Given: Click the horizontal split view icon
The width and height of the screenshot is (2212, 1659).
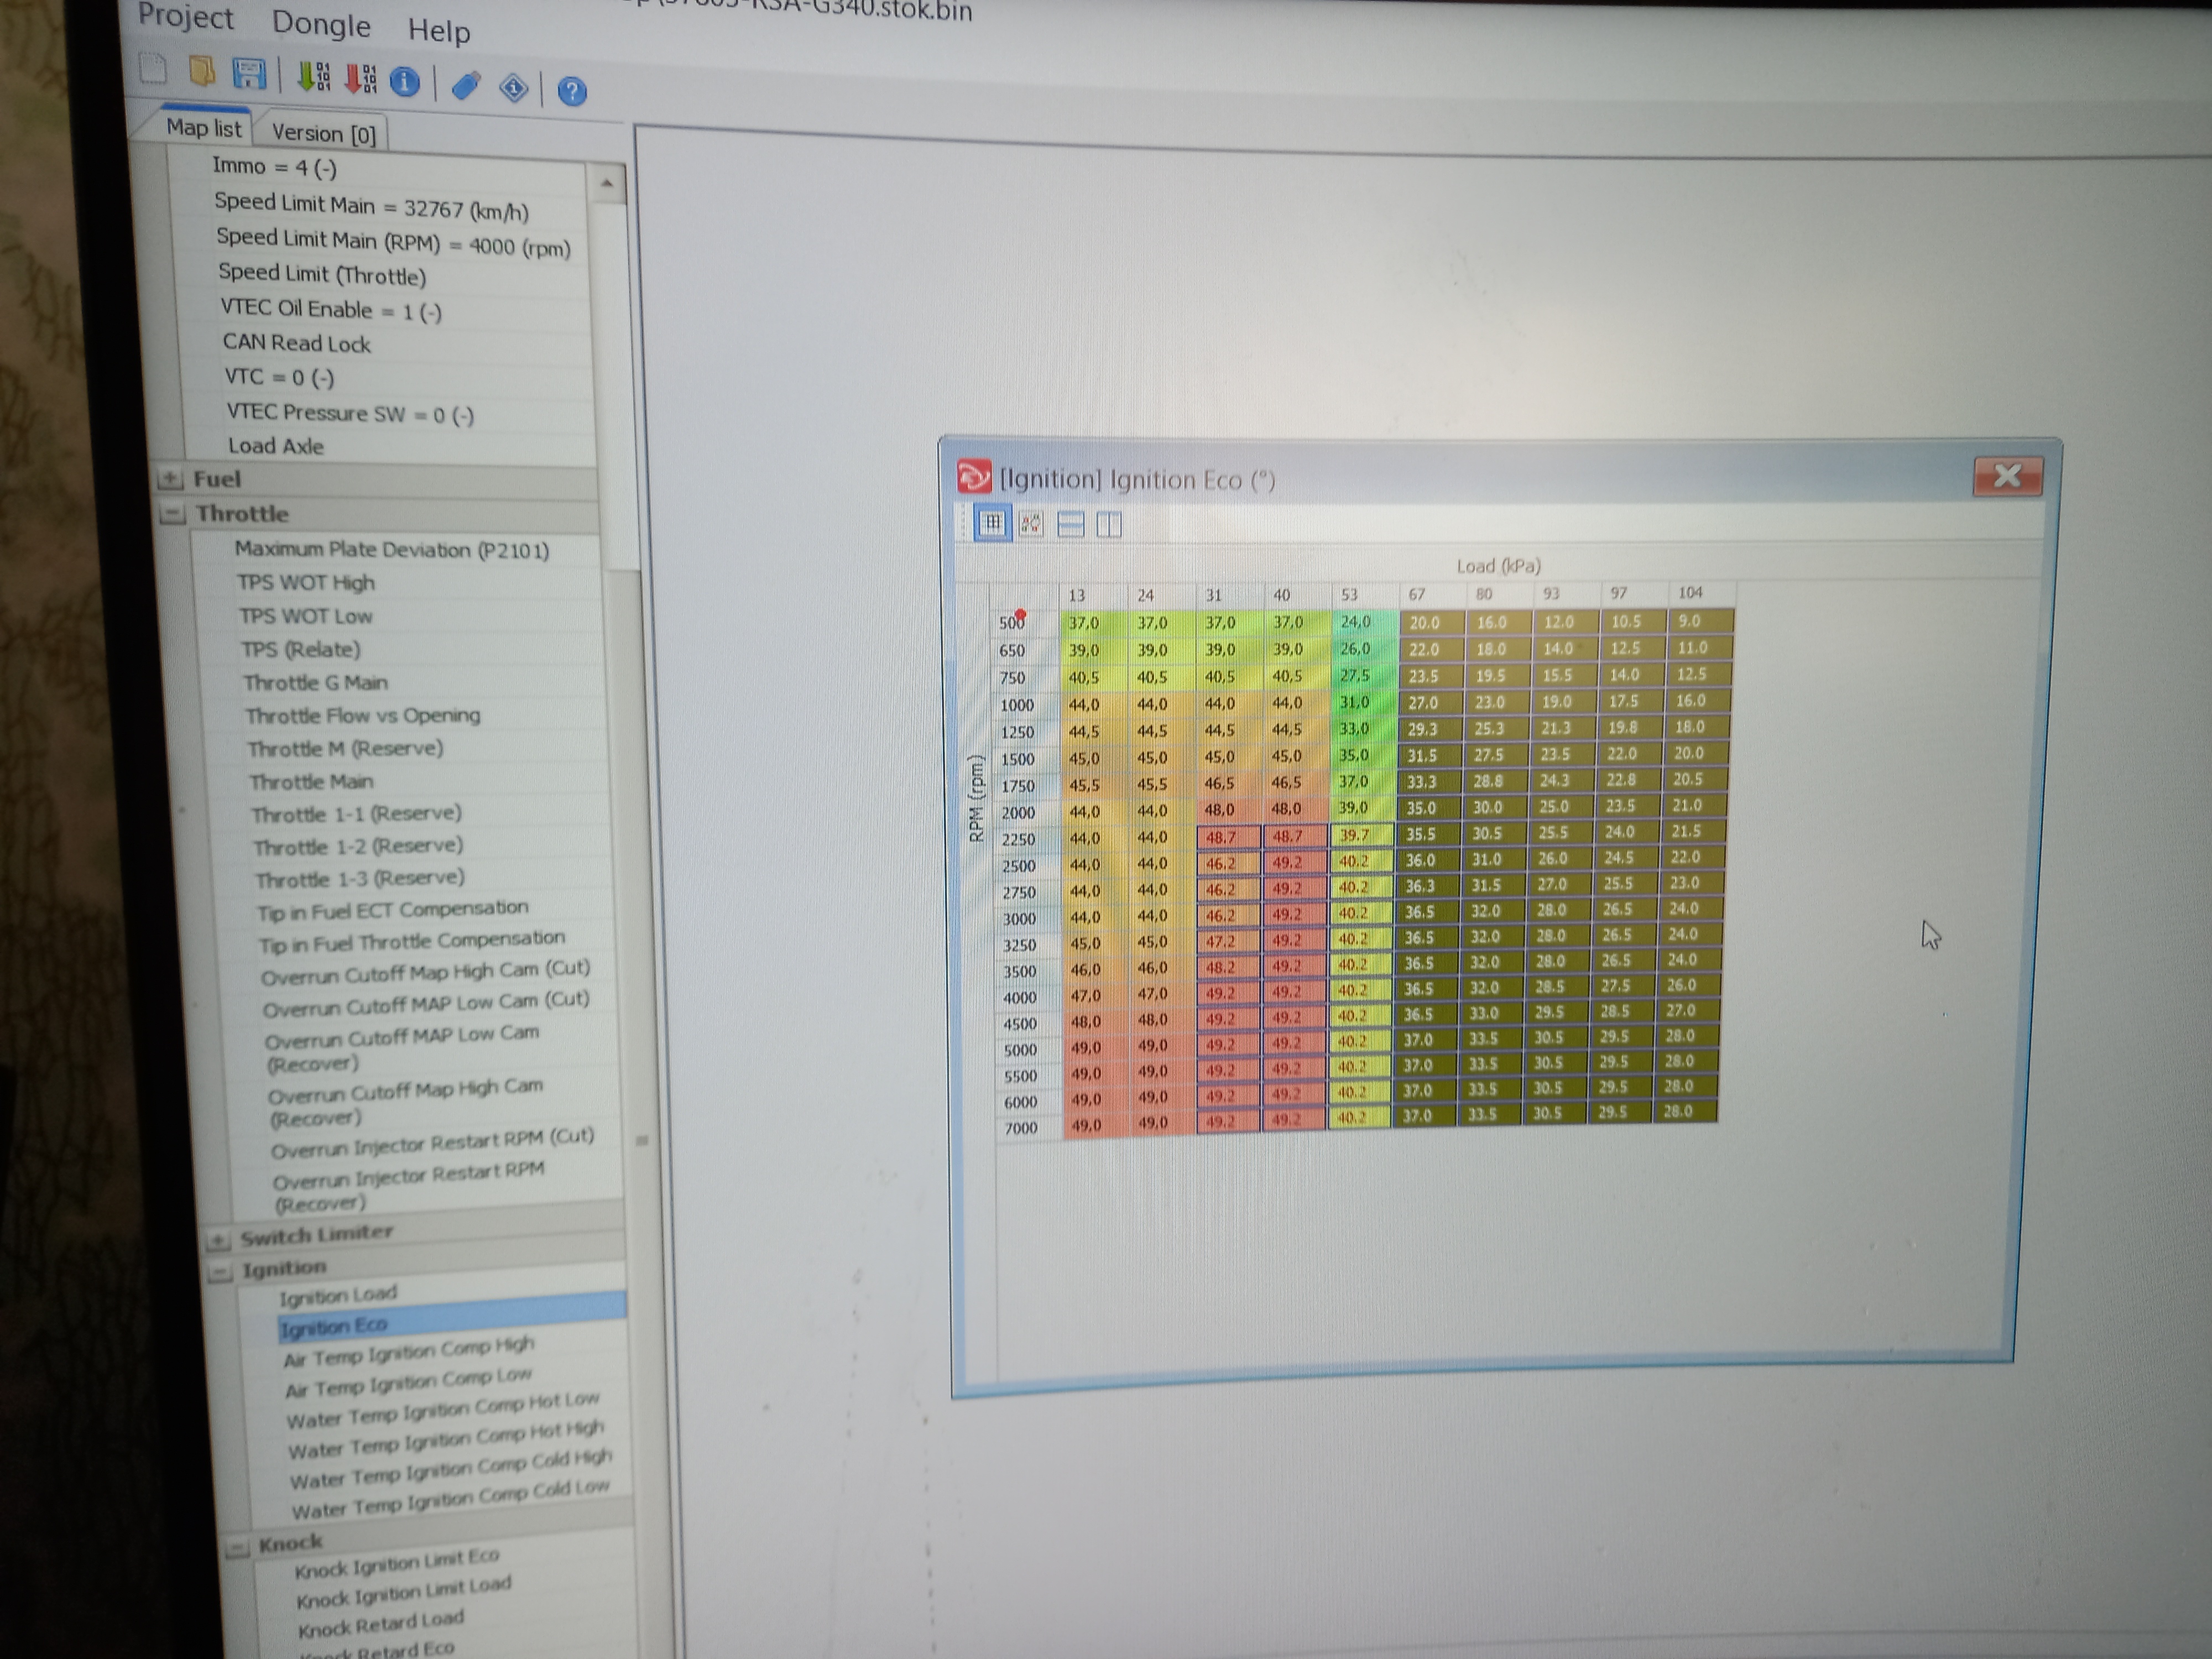Looking at the screenshot, I should (1070, 524).
